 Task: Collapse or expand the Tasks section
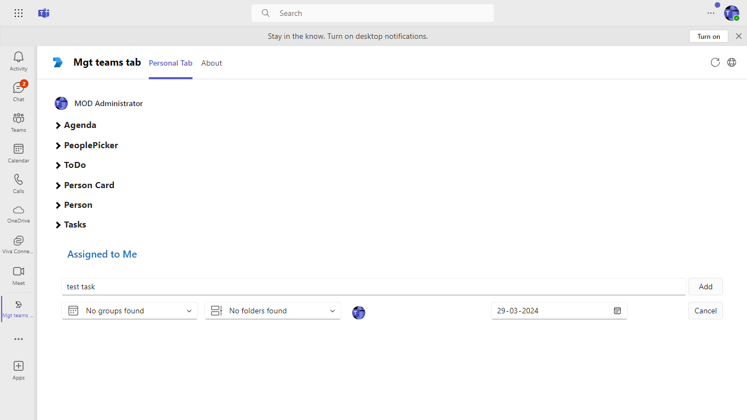point(71,225)
